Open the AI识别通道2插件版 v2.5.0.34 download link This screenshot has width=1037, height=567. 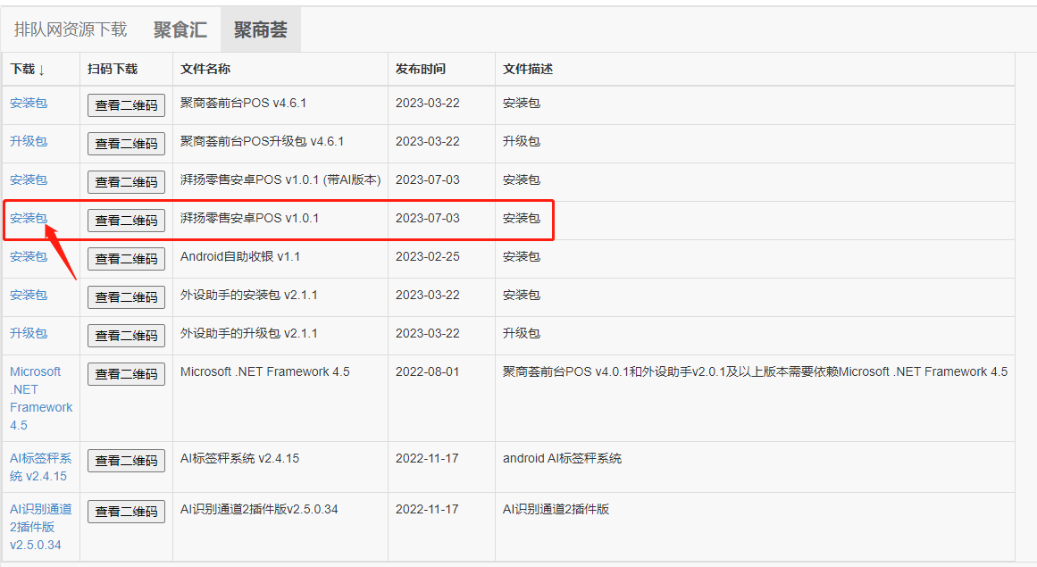coord(40,527)
